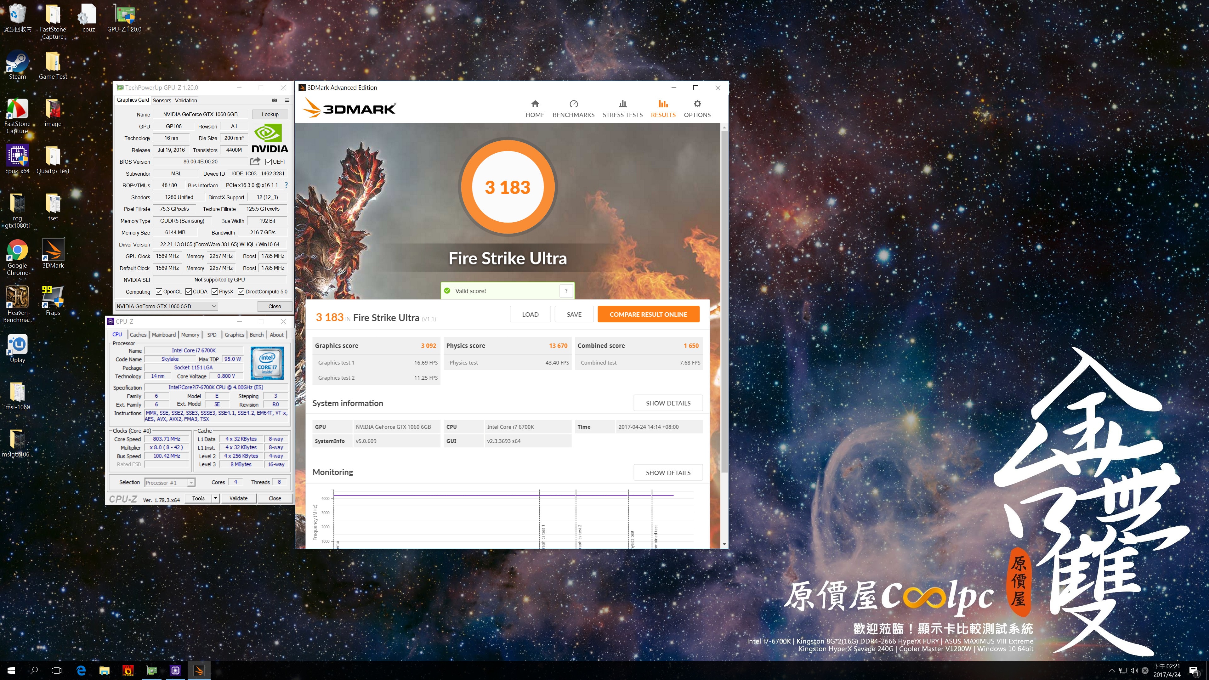The image size is (1209, 680).
Task: Toggle OpenCL checkbox
Action: pyautogui.click(x=159, y=292)
